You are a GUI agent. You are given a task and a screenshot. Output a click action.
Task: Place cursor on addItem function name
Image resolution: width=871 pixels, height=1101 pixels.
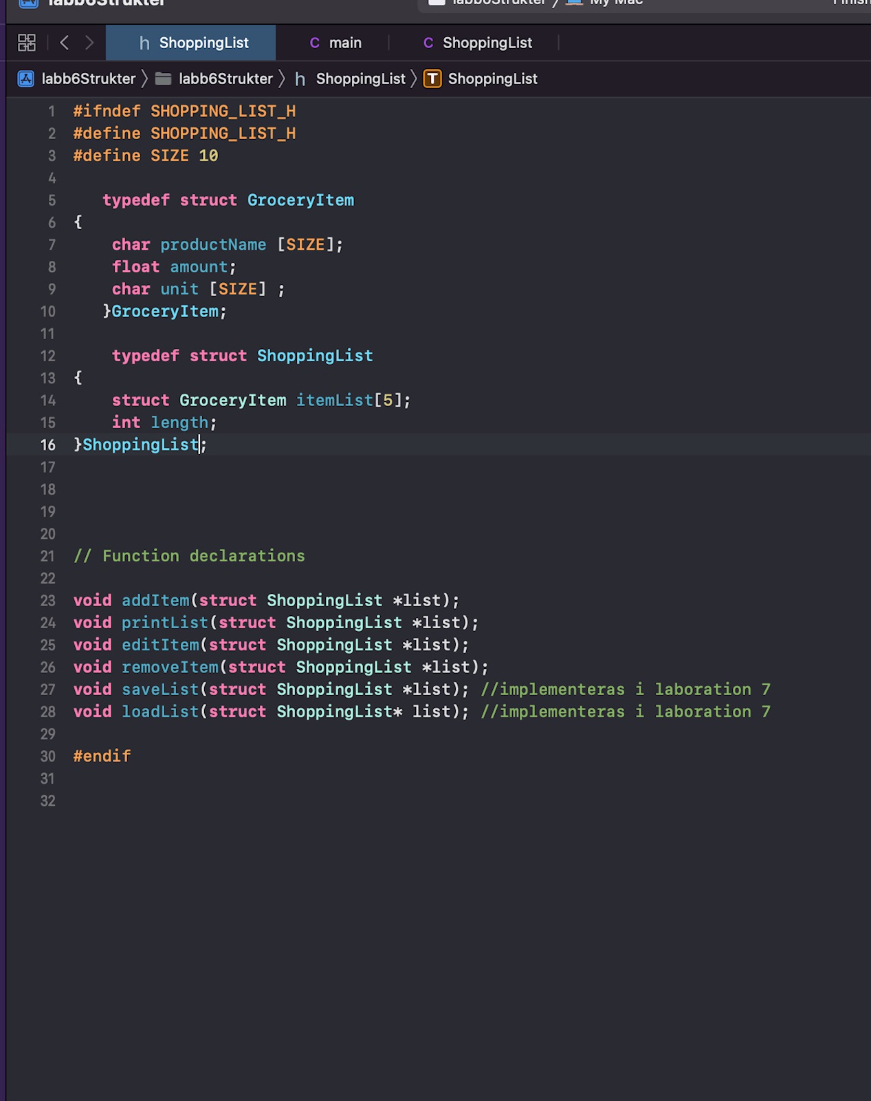[155, 601]
